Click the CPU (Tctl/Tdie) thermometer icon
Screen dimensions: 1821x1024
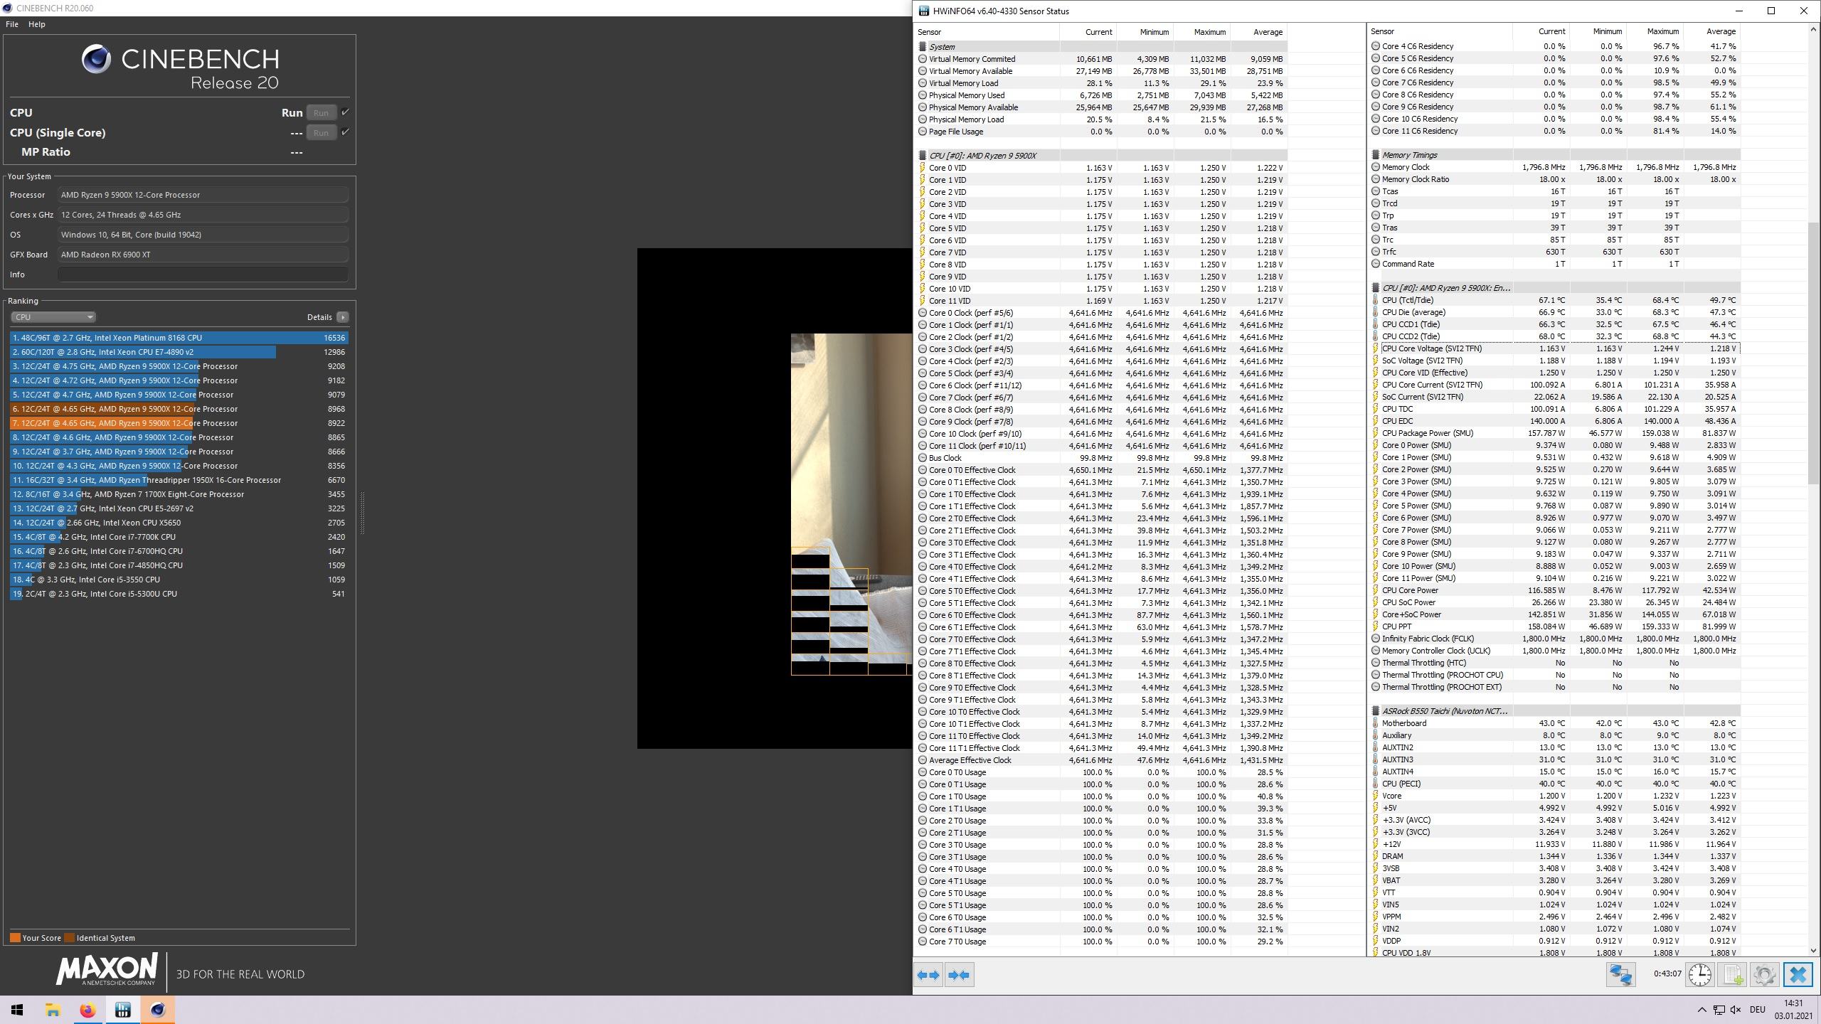tap(1376, 300)
